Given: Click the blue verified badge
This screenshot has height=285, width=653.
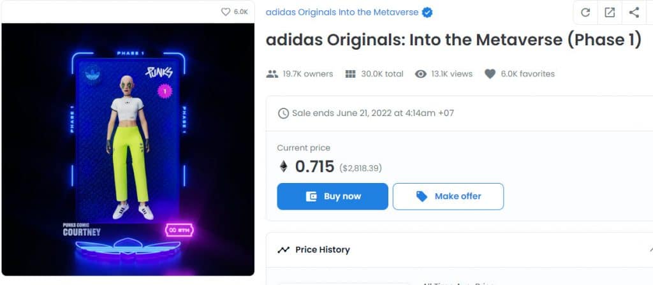Looking at the screenshot, I should point(429,12).
